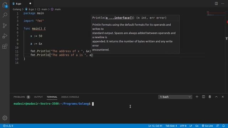Maximize the panel with the up chevron

[x=216, y=97]
